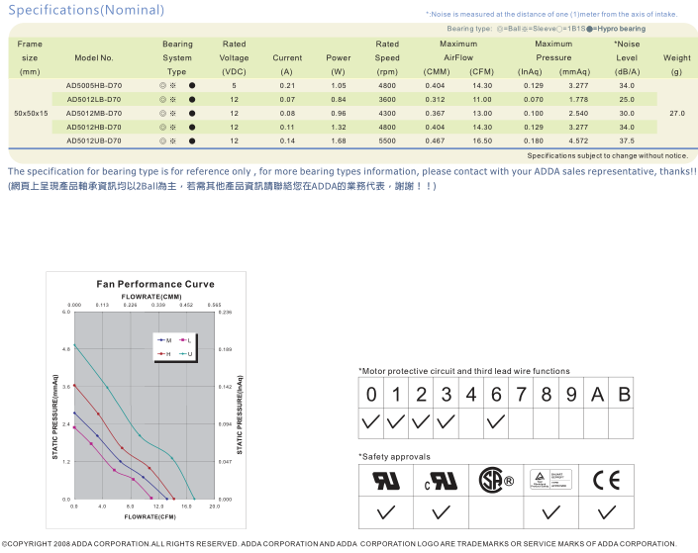Click the Hypro bearing dot in AD5012HB-D70 row
This screenshot has height=553, width=698.
point(192,127)
